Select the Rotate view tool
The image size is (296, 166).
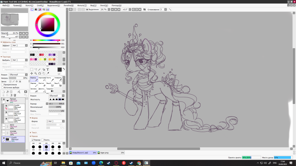[40, 74]
